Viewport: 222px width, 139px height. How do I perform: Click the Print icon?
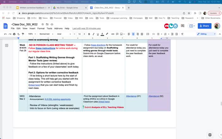pos(14,34)
